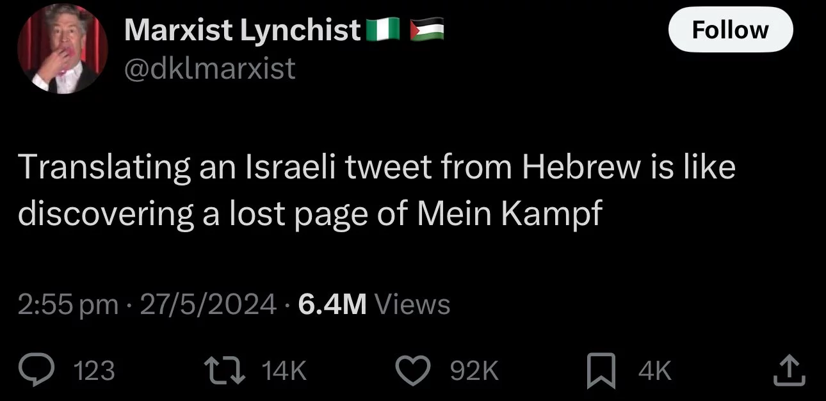
Task: Click the Palestinian flag emoji beside the name
Action: (x=427, y=30)
